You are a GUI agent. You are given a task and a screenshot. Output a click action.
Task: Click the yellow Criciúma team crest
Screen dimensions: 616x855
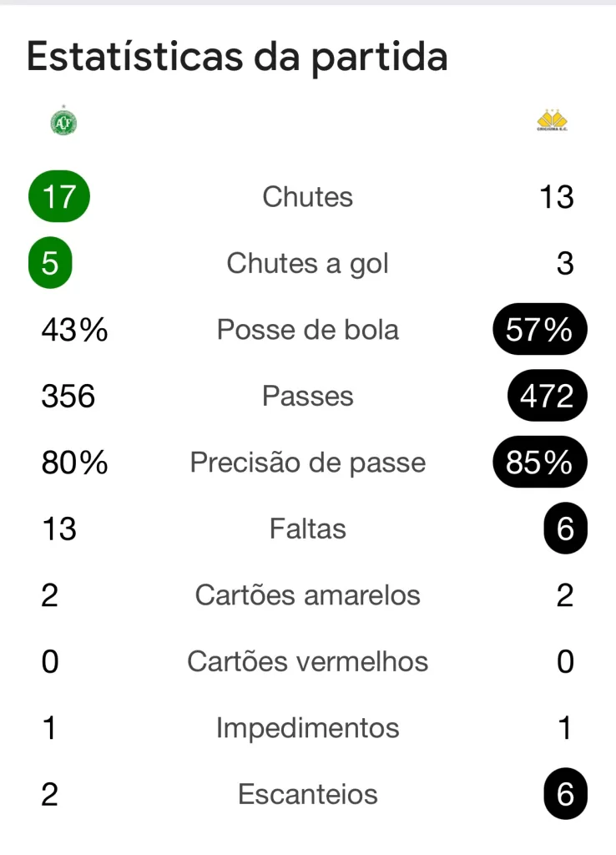552,120
